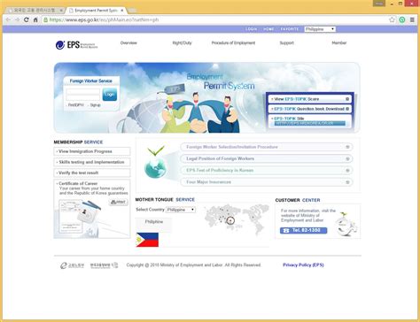
Task: Open the browser home icon
Action: (x=35, y=19)
